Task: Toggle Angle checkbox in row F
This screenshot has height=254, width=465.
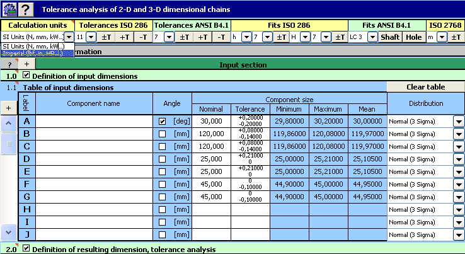Action: [162, 184]
